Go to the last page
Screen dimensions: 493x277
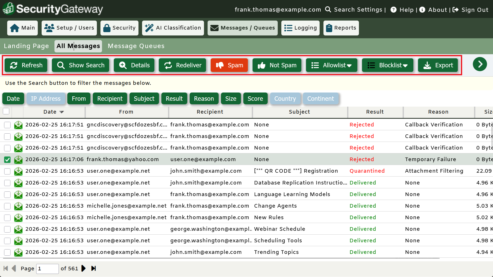[x=94, y=268]
